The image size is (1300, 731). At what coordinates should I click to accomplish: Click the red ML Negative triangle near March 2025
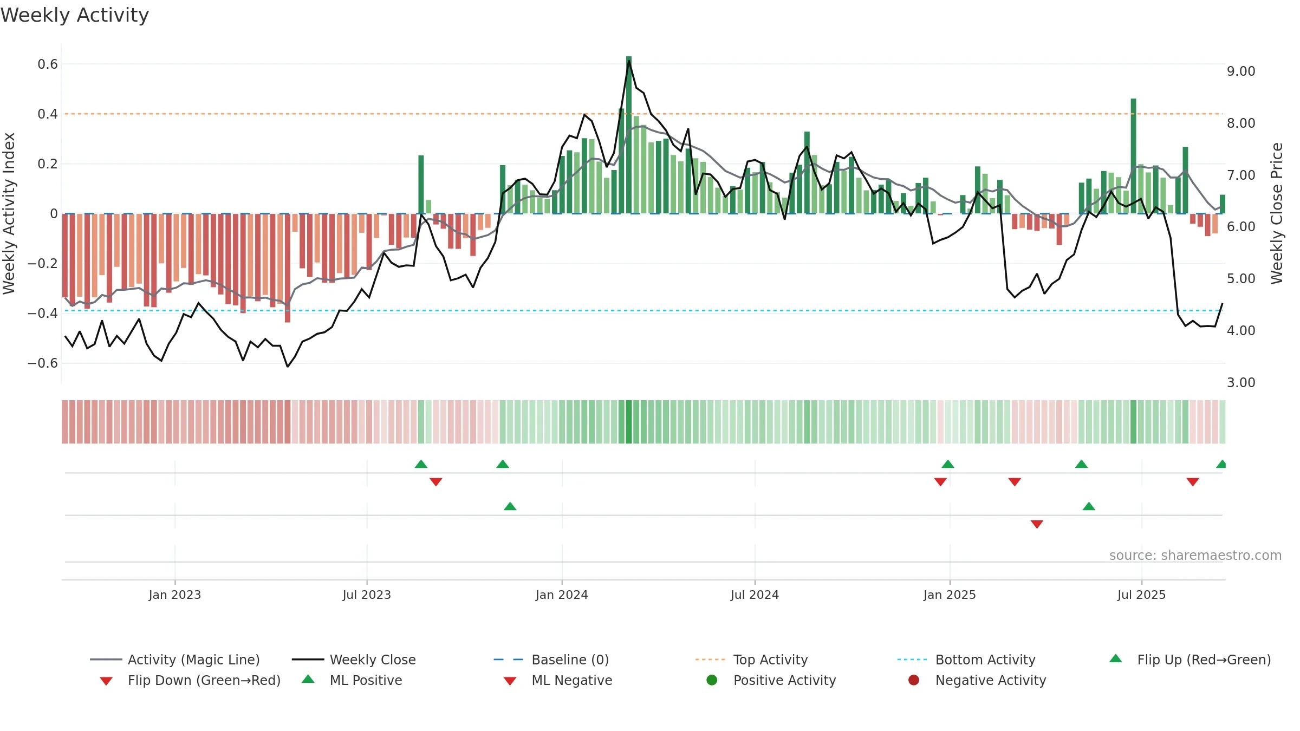pos(1037,524)
